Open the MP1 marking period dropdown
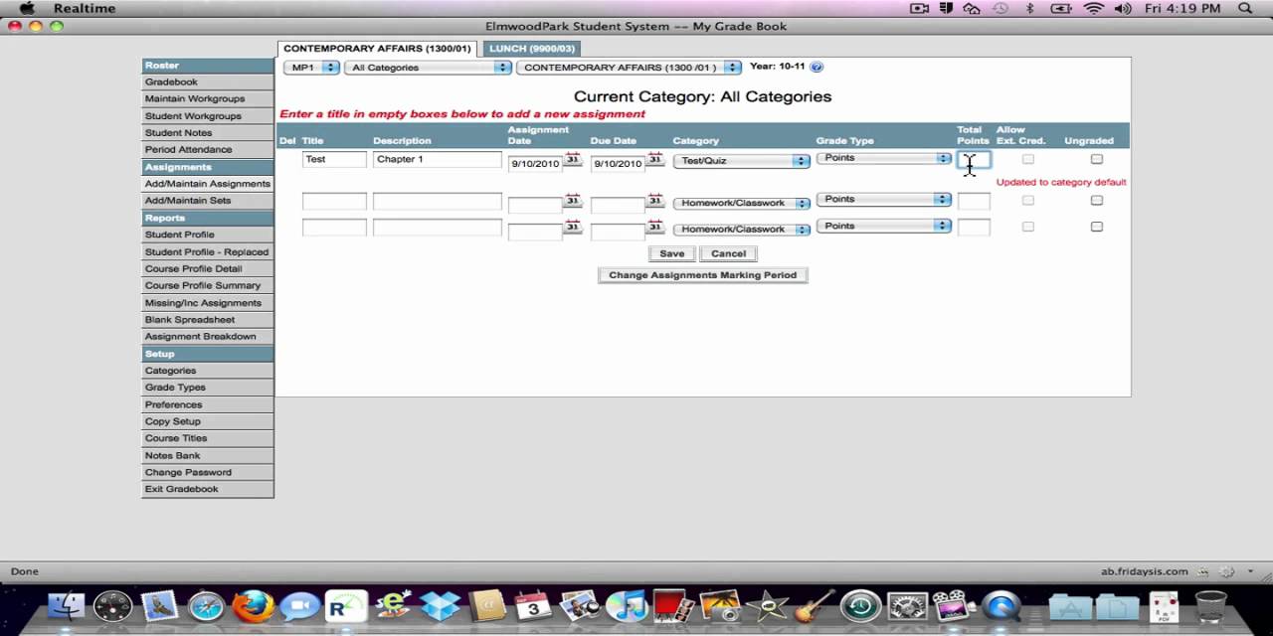The width and height of the screenshot is (1273, 636). click(x=311, y=68)
